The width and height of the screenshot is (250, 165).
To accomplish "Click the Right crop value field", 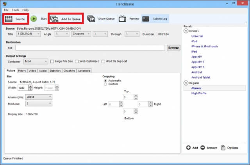I will pos(143,104).
